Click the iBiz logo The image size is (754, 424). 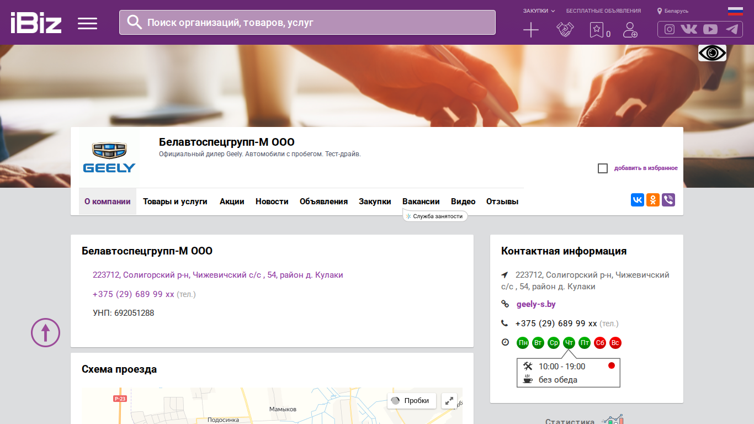(x=36, y=23)
